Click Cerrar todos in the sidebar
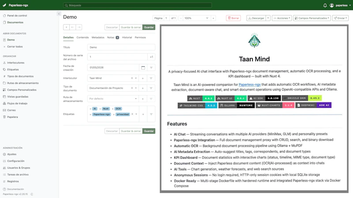353x198 pixels. 13,47
